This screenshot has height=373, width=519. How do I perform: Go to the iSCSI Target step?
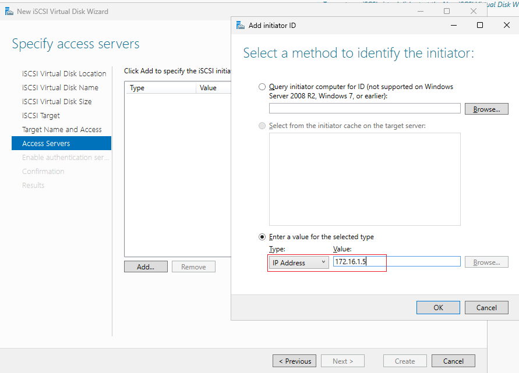coord(41,115)
